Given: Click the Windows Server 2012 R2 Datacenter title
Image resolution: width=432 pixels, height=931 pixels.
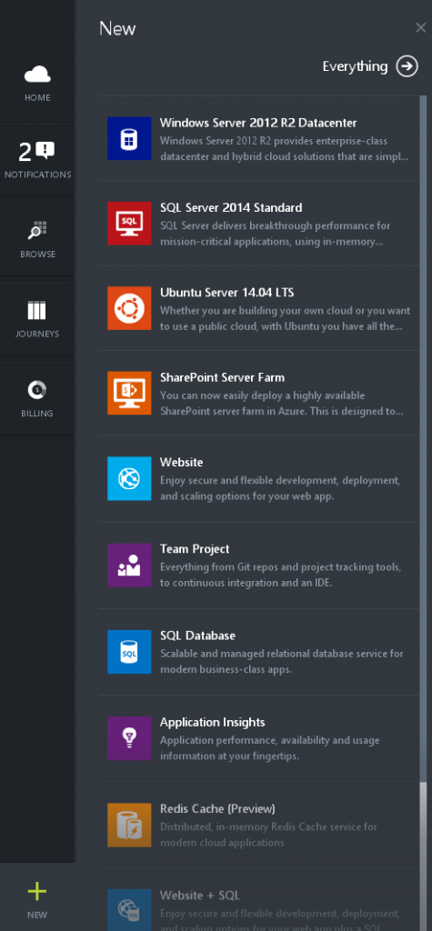Looking at the screenshot, I should click(x=258, y=123).
